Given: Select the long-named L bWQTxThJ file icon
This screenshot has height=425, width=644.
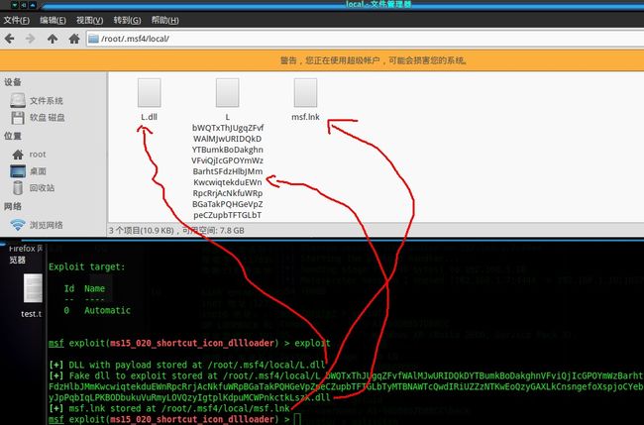Looking at the screenshot, I should [228, 93].
